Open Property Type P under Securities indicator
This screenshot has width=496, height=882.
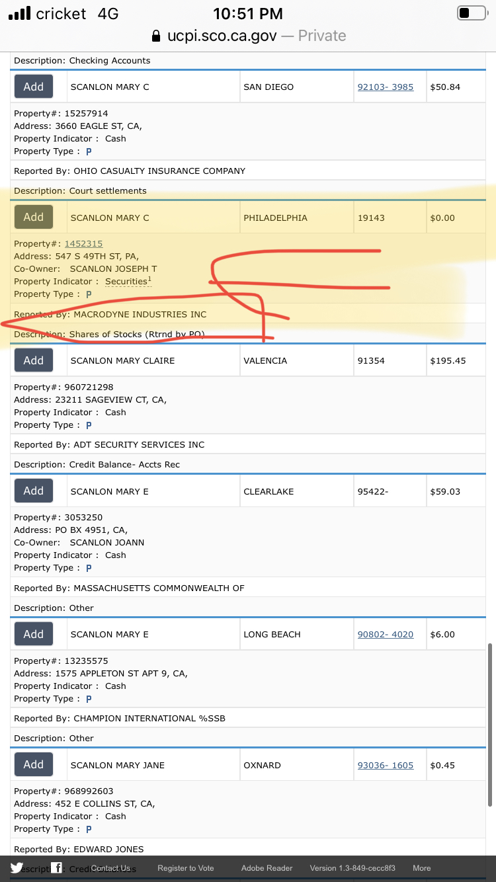tap(89, 294)
